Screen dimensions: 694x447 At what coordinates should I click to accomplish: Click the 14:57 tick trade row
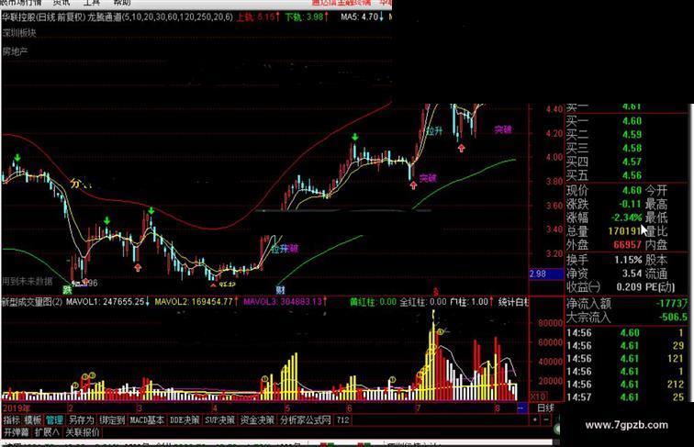click(626, 397)
